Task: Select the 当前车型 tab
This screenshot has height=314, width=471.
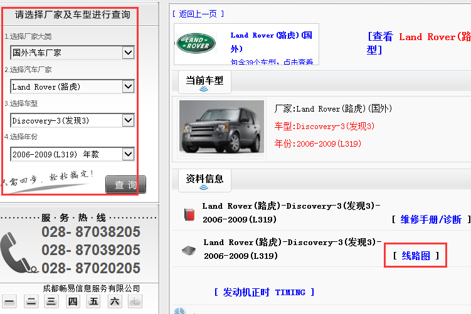Action: (204, 82)
